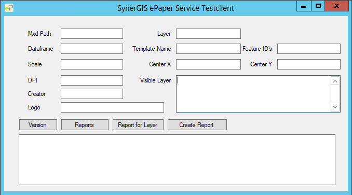The width and height of the screenshot is (352, 195).
Task: Click the Feature ID's label
Action: (257, 49)
